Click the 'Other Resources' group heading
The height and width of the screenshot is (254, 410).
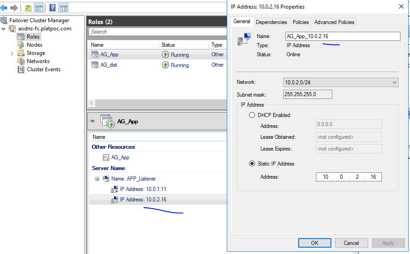(x=113, y=147)
